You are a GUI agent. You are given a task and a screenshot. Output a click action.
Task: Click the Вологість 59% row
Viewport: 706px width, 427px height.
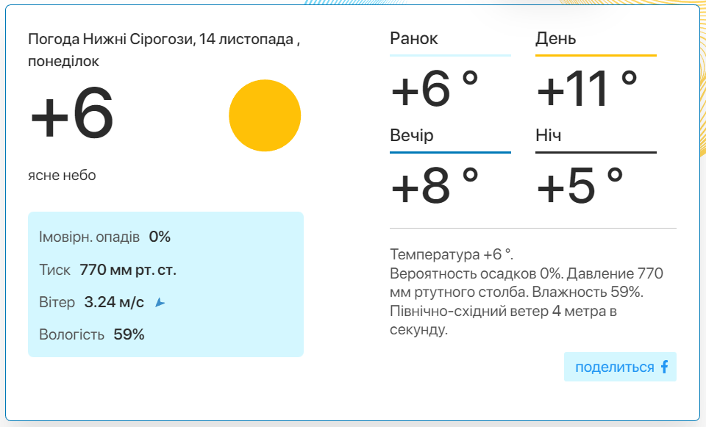point(91,334)
